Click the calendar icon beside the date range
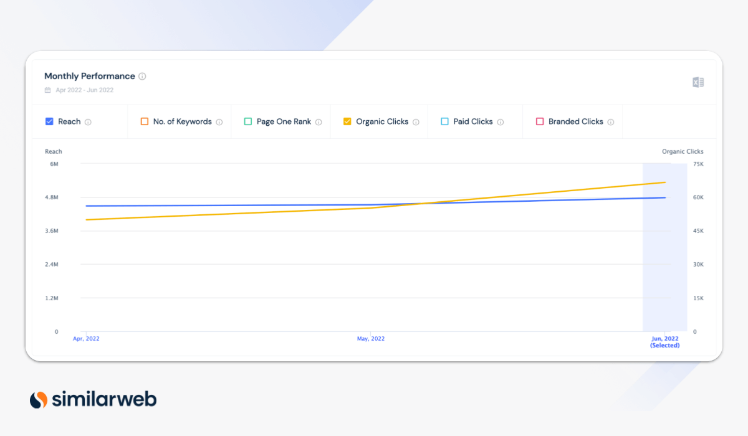The height and width of the screenshot is (436, 748). pyautogui.click(x=47, y=90)
